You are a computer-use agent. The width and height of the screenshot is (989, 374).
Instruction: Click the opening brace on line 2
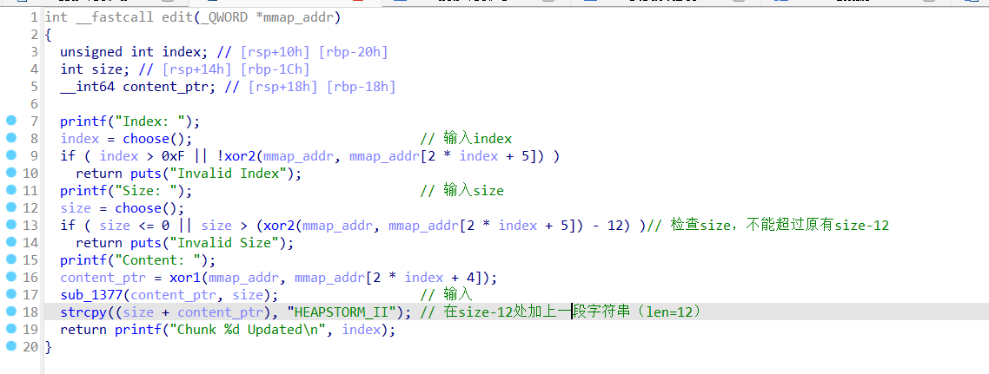click(49, 35)
